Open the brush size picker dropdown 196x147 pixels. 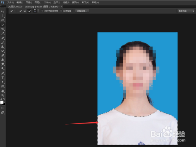[x=38, y=11]
